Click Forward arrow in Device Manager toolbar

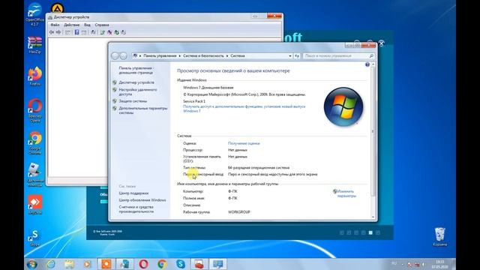click(58, 32)
